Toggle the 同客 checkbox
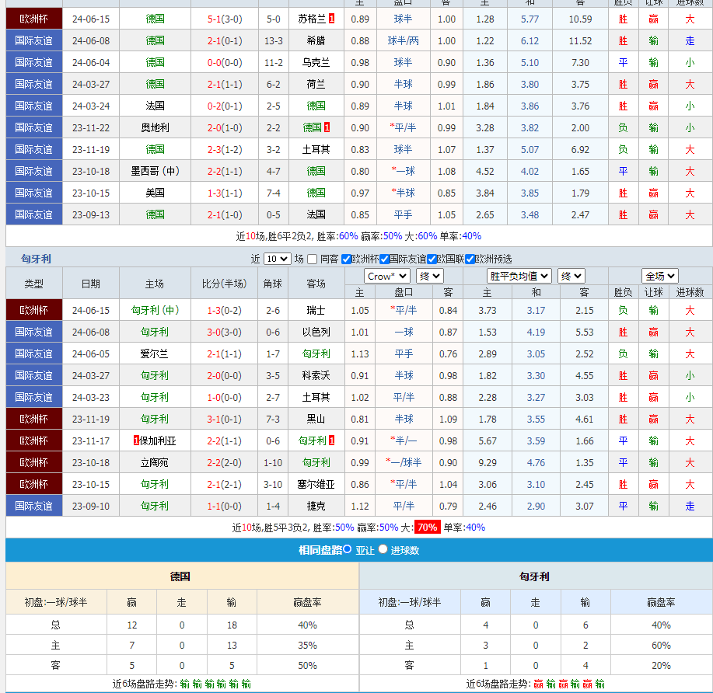713x693 pixels. click(x=313, y=259)
